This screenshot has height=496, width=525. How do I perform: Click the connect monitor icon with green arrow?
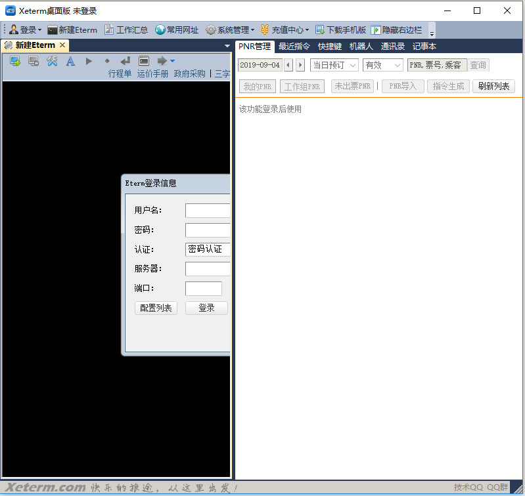(15, 61)
